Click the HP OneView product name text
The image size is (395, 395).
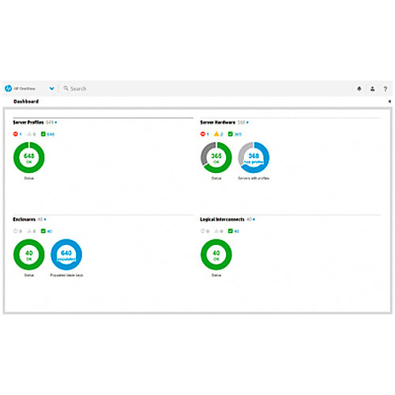[24, 88]
